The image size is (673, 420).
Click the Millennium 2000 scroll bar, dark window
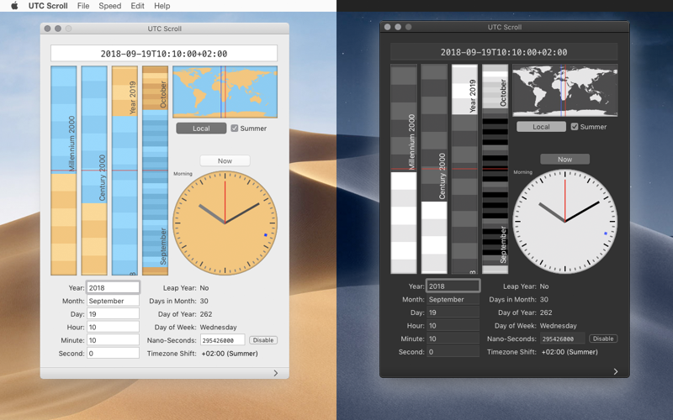pyautogui.click(x=404, y=169)
